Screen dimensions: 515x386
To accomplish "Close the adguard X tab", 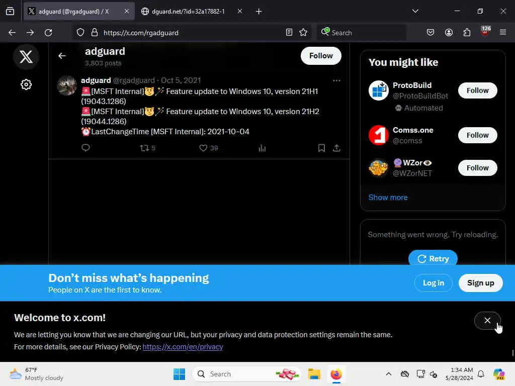I will 127,12.
